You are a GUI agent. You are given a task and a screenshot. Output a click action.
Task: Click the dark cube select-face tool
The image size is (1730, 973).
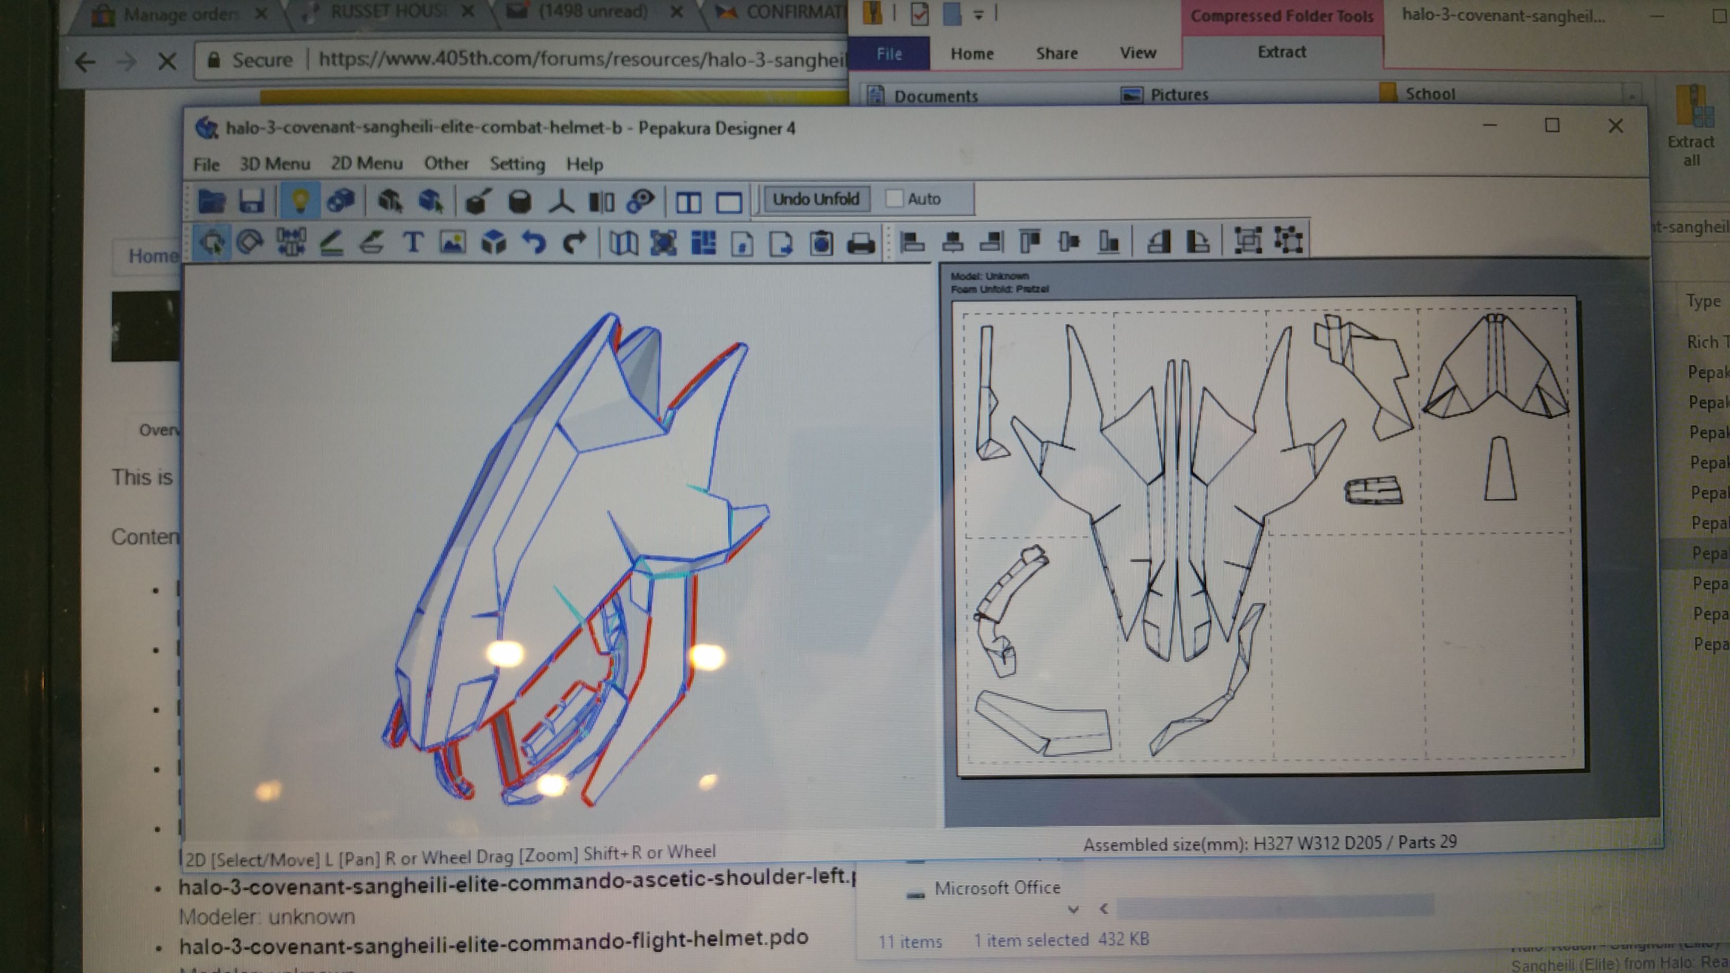click(390, 201)
